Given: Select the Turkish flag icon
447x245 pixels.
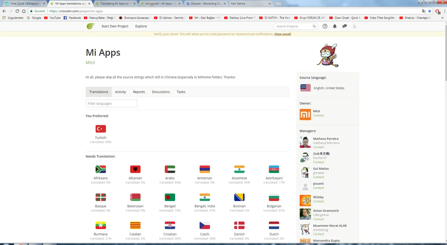Looking at the screenshot, I should 101,129.
